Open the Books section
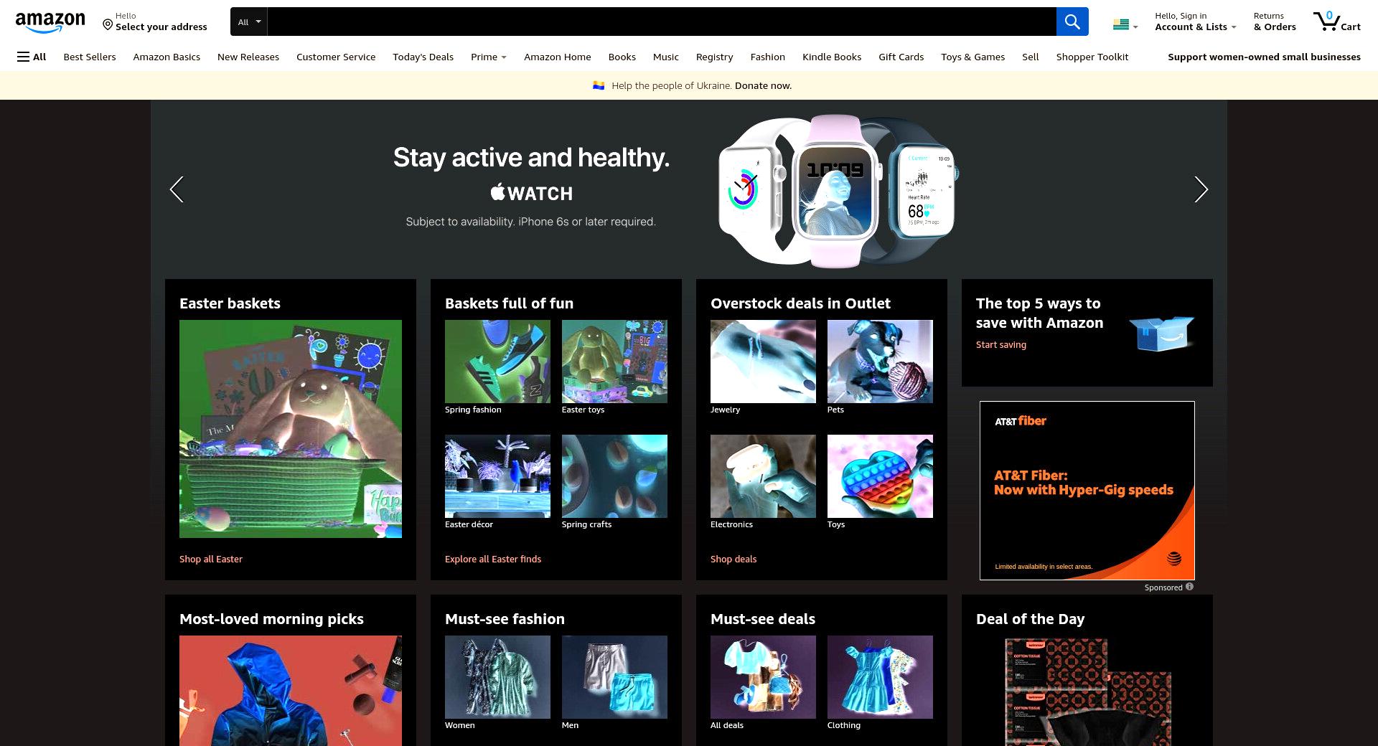Viewport: 1378px width, 746px height. pyautogui.click(x=622, y=57)
